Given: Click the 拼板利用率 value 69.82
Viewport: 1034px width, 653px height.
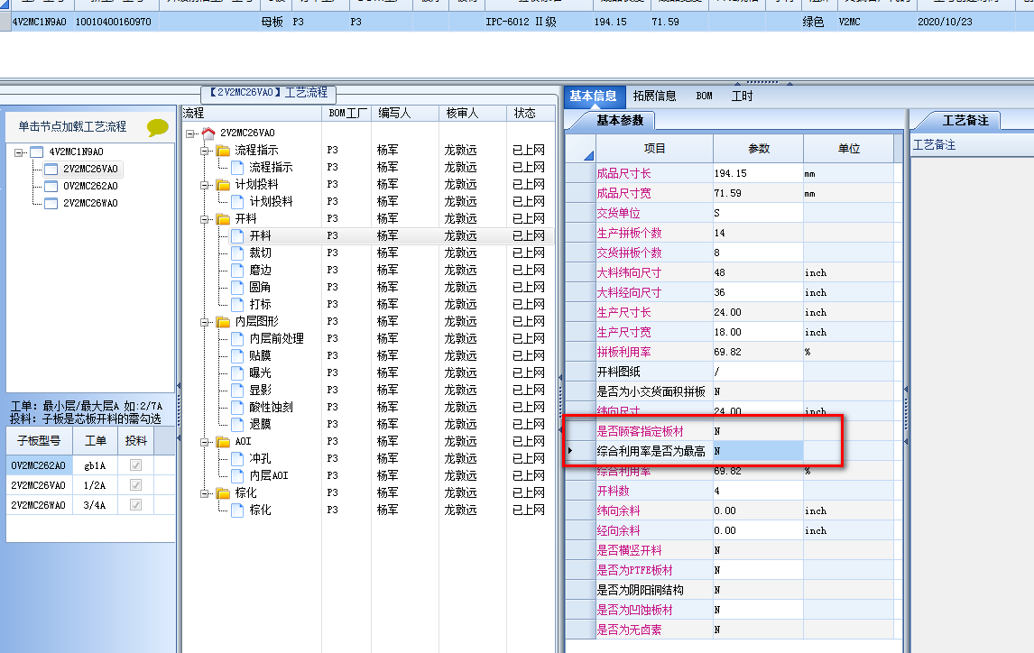Looking at the screenshot, I should coord(758,353).
